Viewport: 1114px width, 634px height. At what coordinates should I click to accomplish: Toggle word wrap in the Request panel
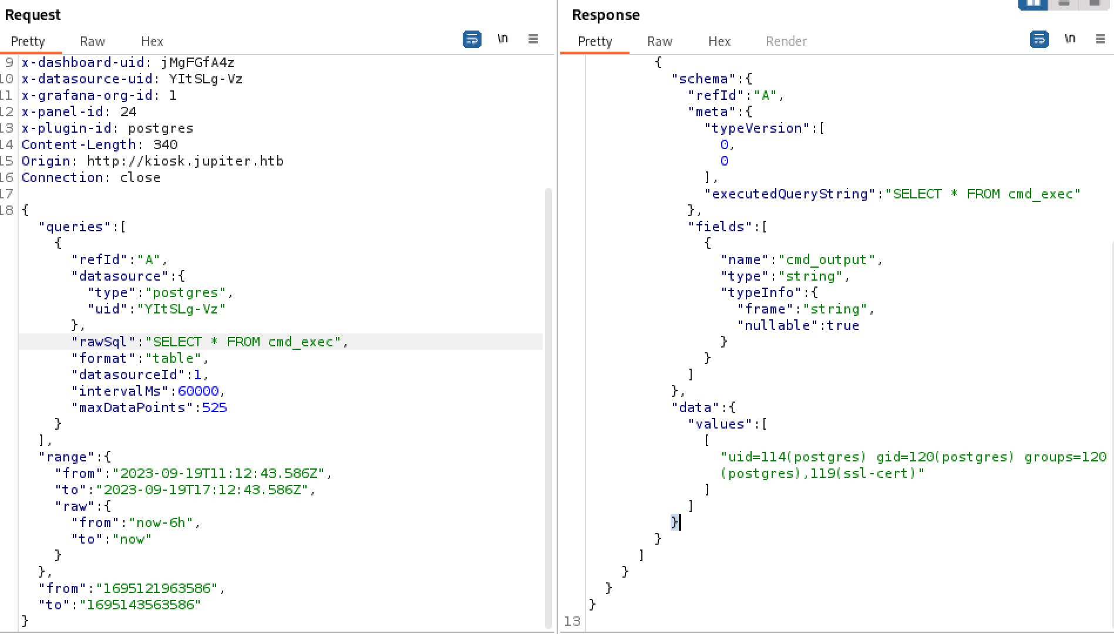[472, 39]
